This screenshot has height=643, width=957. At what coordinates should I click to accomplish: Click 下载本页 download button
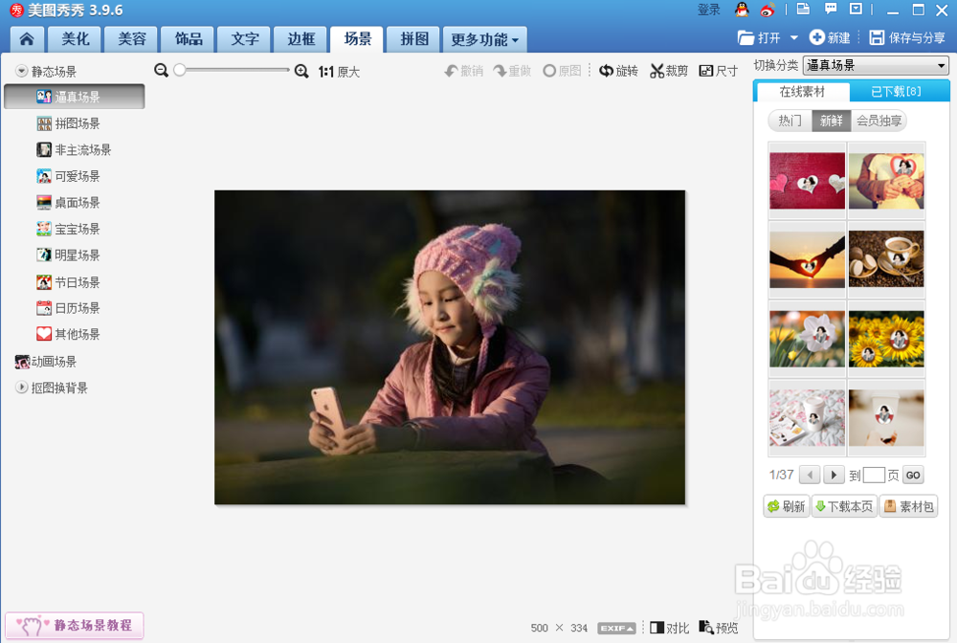845,506
